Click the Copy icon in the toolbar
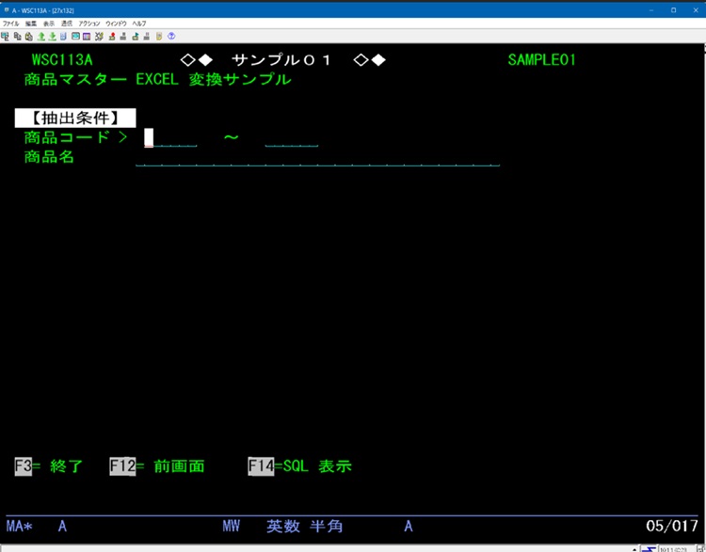The image size is (706, 552). coord(17,36)
